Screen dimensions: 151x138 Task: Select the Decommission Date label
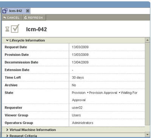click(x=22, y=62)
